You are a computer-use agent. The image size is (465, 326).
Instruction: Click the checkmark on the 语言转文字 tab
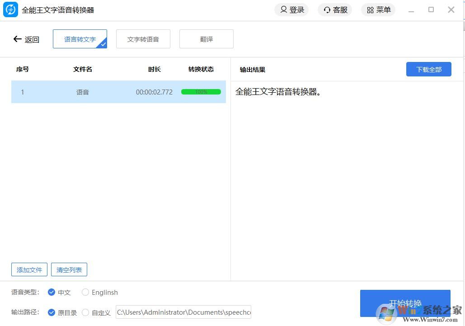[x=103, y=44]
